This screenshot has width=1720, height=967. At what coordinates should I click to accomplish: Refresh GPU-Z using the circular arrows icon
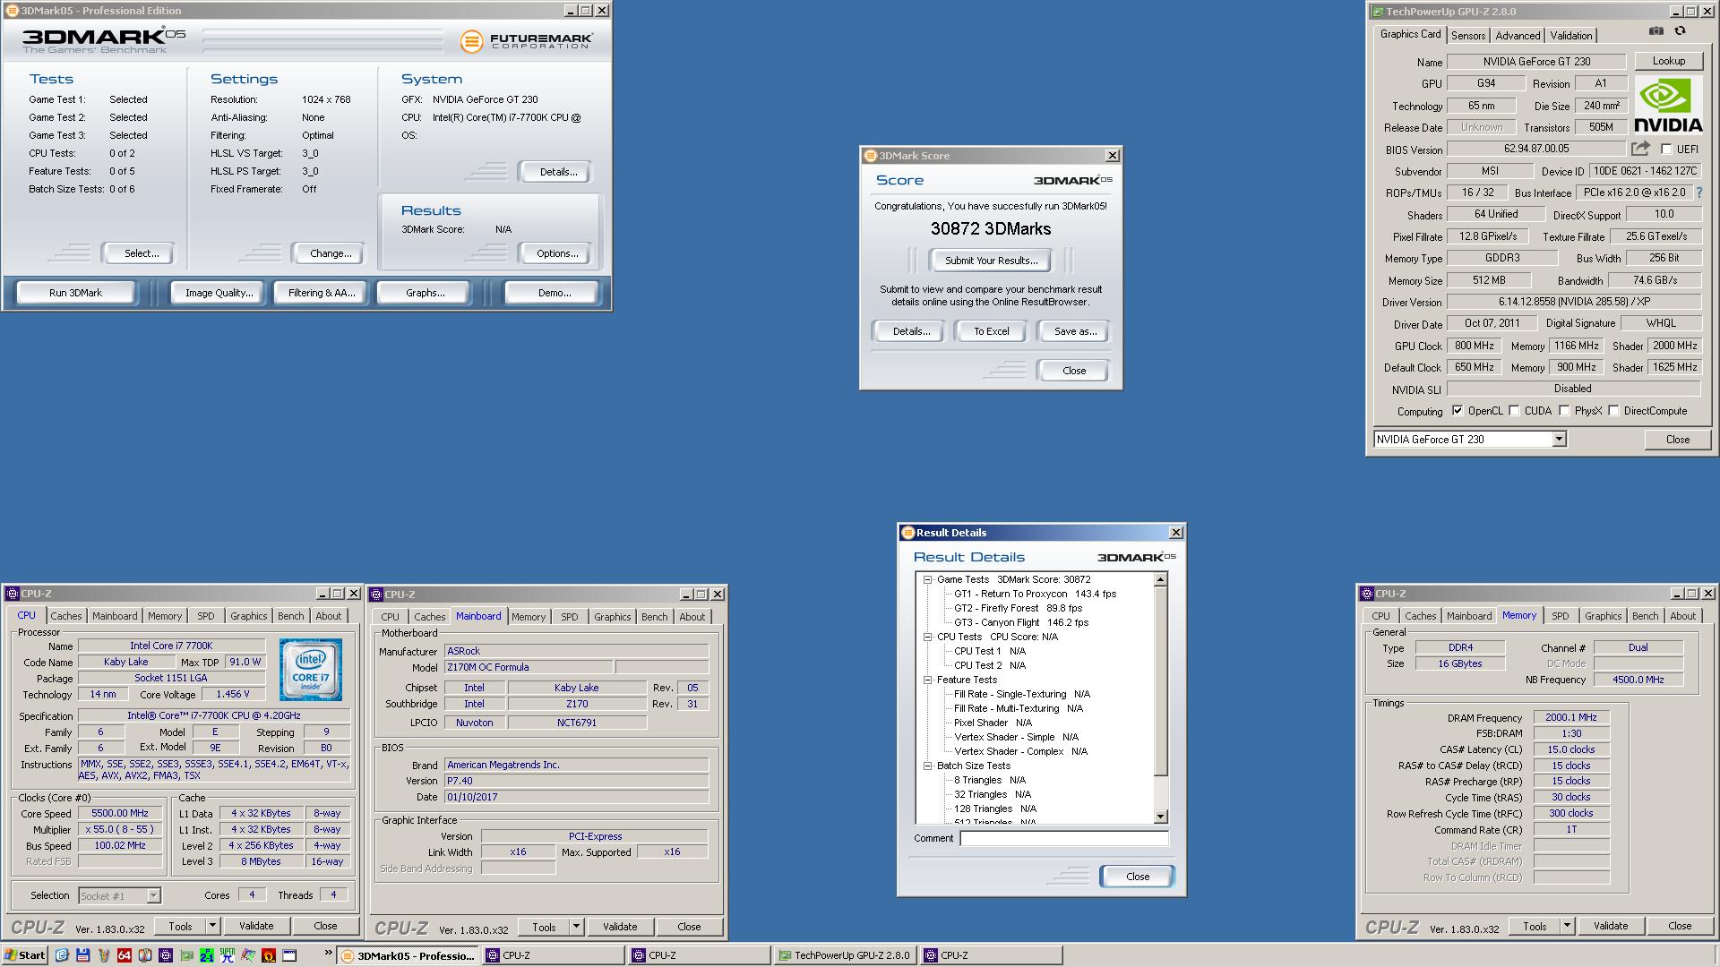(x=1680, y=31)
